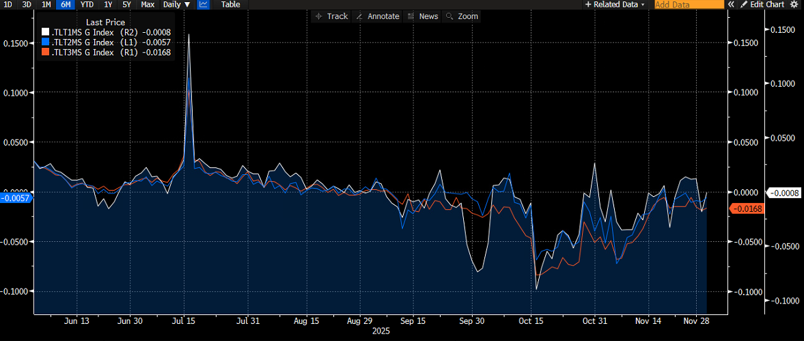Toggle the 6M range button
The height and width of the screenshot is (341, 804).
point(66,4)
